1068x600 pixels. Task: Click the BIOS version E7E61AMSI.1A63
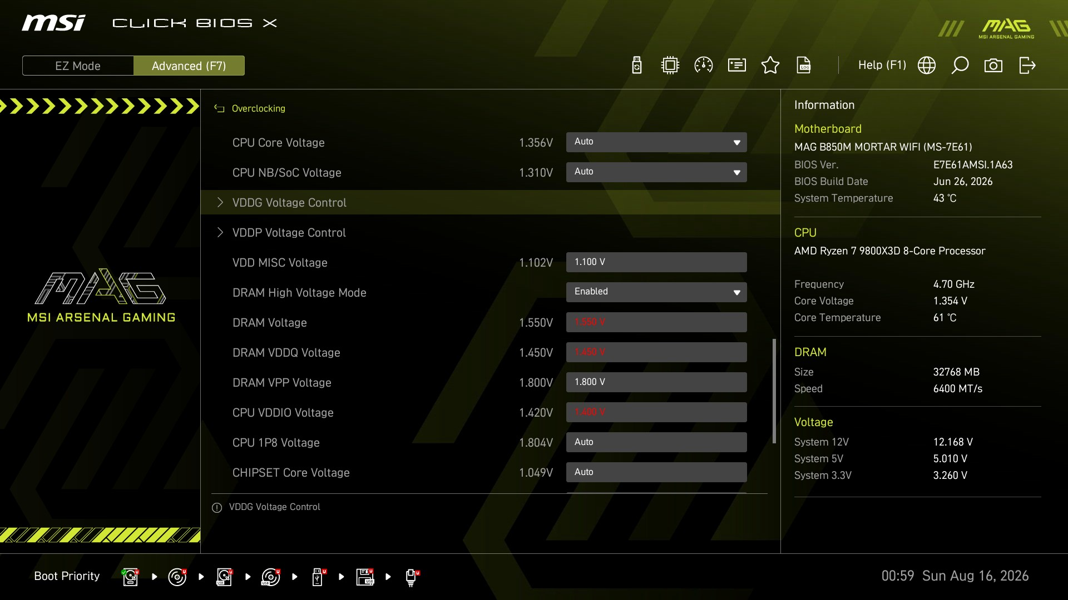pyautogui.click(x=973, y=165)
